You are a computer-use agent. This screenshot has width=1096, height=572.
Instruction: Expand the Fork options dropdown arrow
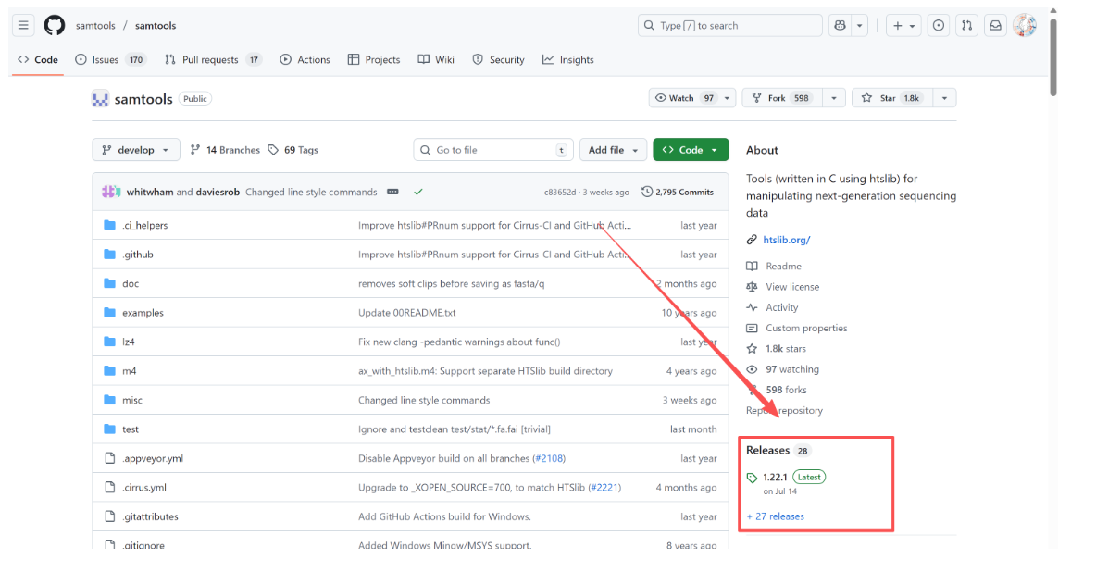834,98
